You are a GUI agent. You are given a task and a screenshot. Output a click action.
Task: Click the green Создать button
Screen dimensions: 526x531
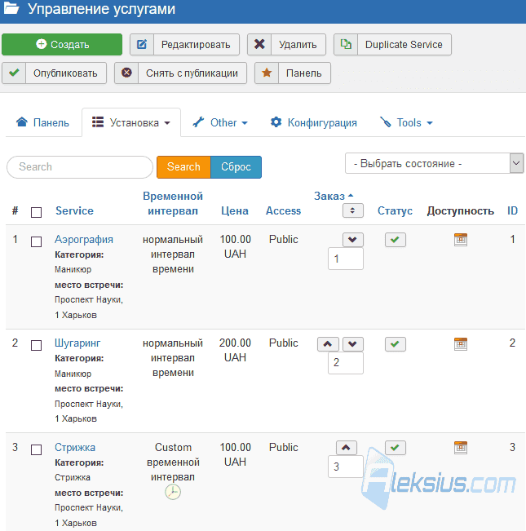pyautogui.click(x=62, y=44)
